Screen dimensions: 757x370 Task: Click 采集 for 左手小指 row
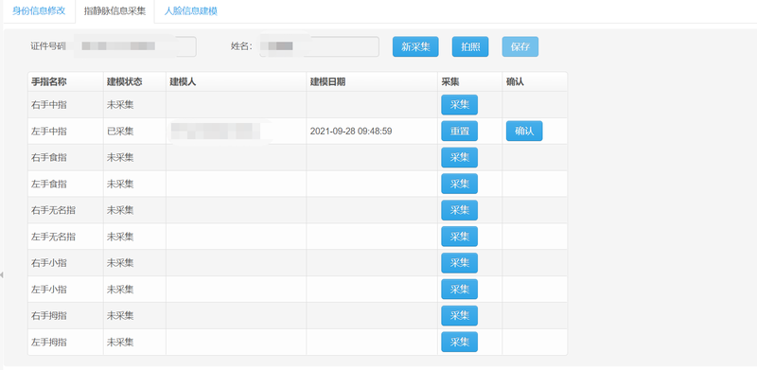pyautogui.click(x=459, y=290)
